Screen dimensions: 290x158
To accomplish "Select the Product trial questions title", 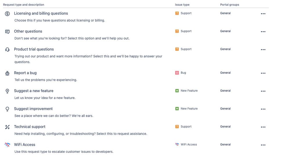I will pyautogui.click(x=34, y=49).
